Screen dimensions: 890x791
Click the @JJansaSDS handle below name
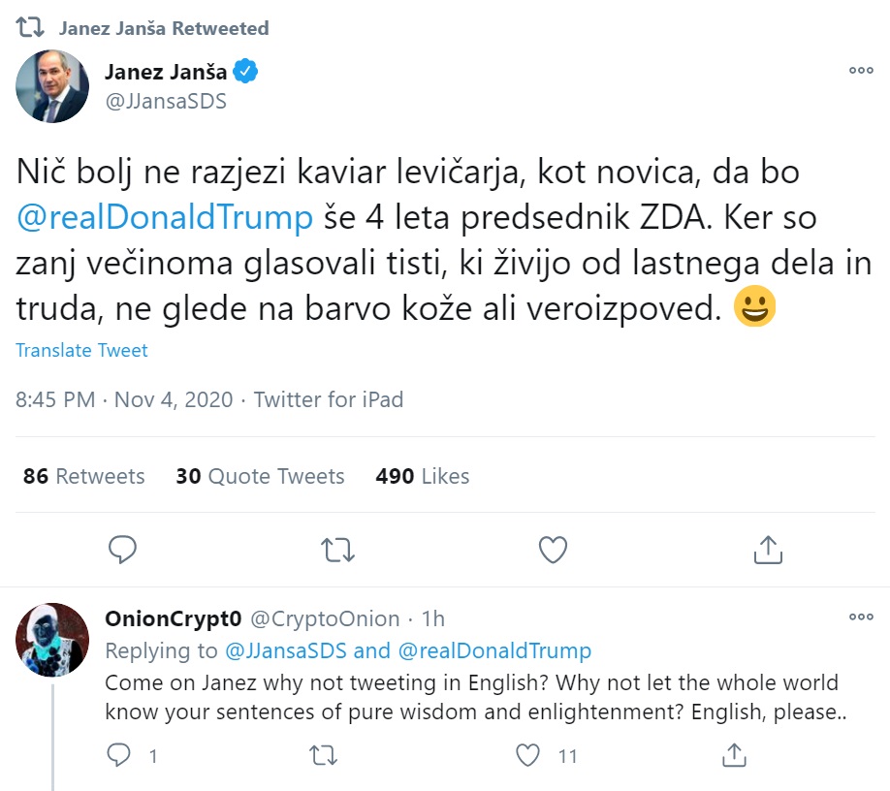165,100
